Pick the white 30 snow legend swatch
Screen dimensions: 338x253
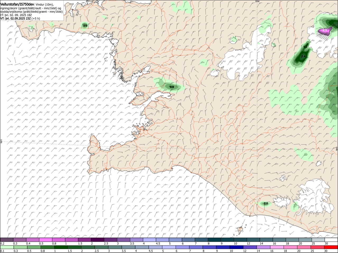[331, 240]
